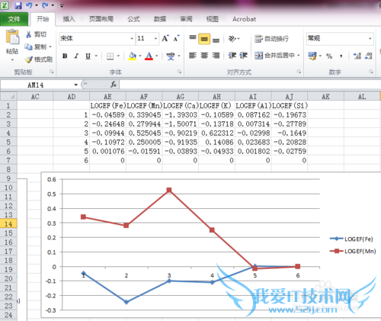The width and height of the screenshot is (381, 321).
Task: Select row header 14
Action: [8, 224]
